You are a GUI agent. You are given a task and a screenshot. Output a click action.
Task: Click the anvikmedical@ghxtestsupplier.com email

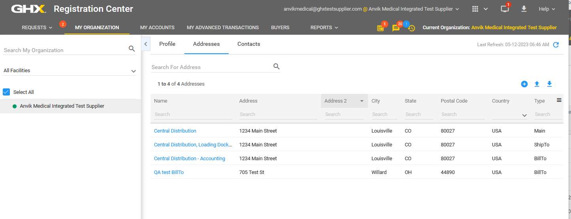(323, 9)
